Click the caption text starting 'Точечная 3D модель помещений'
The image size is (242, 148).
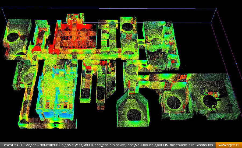tap(108, 145)
